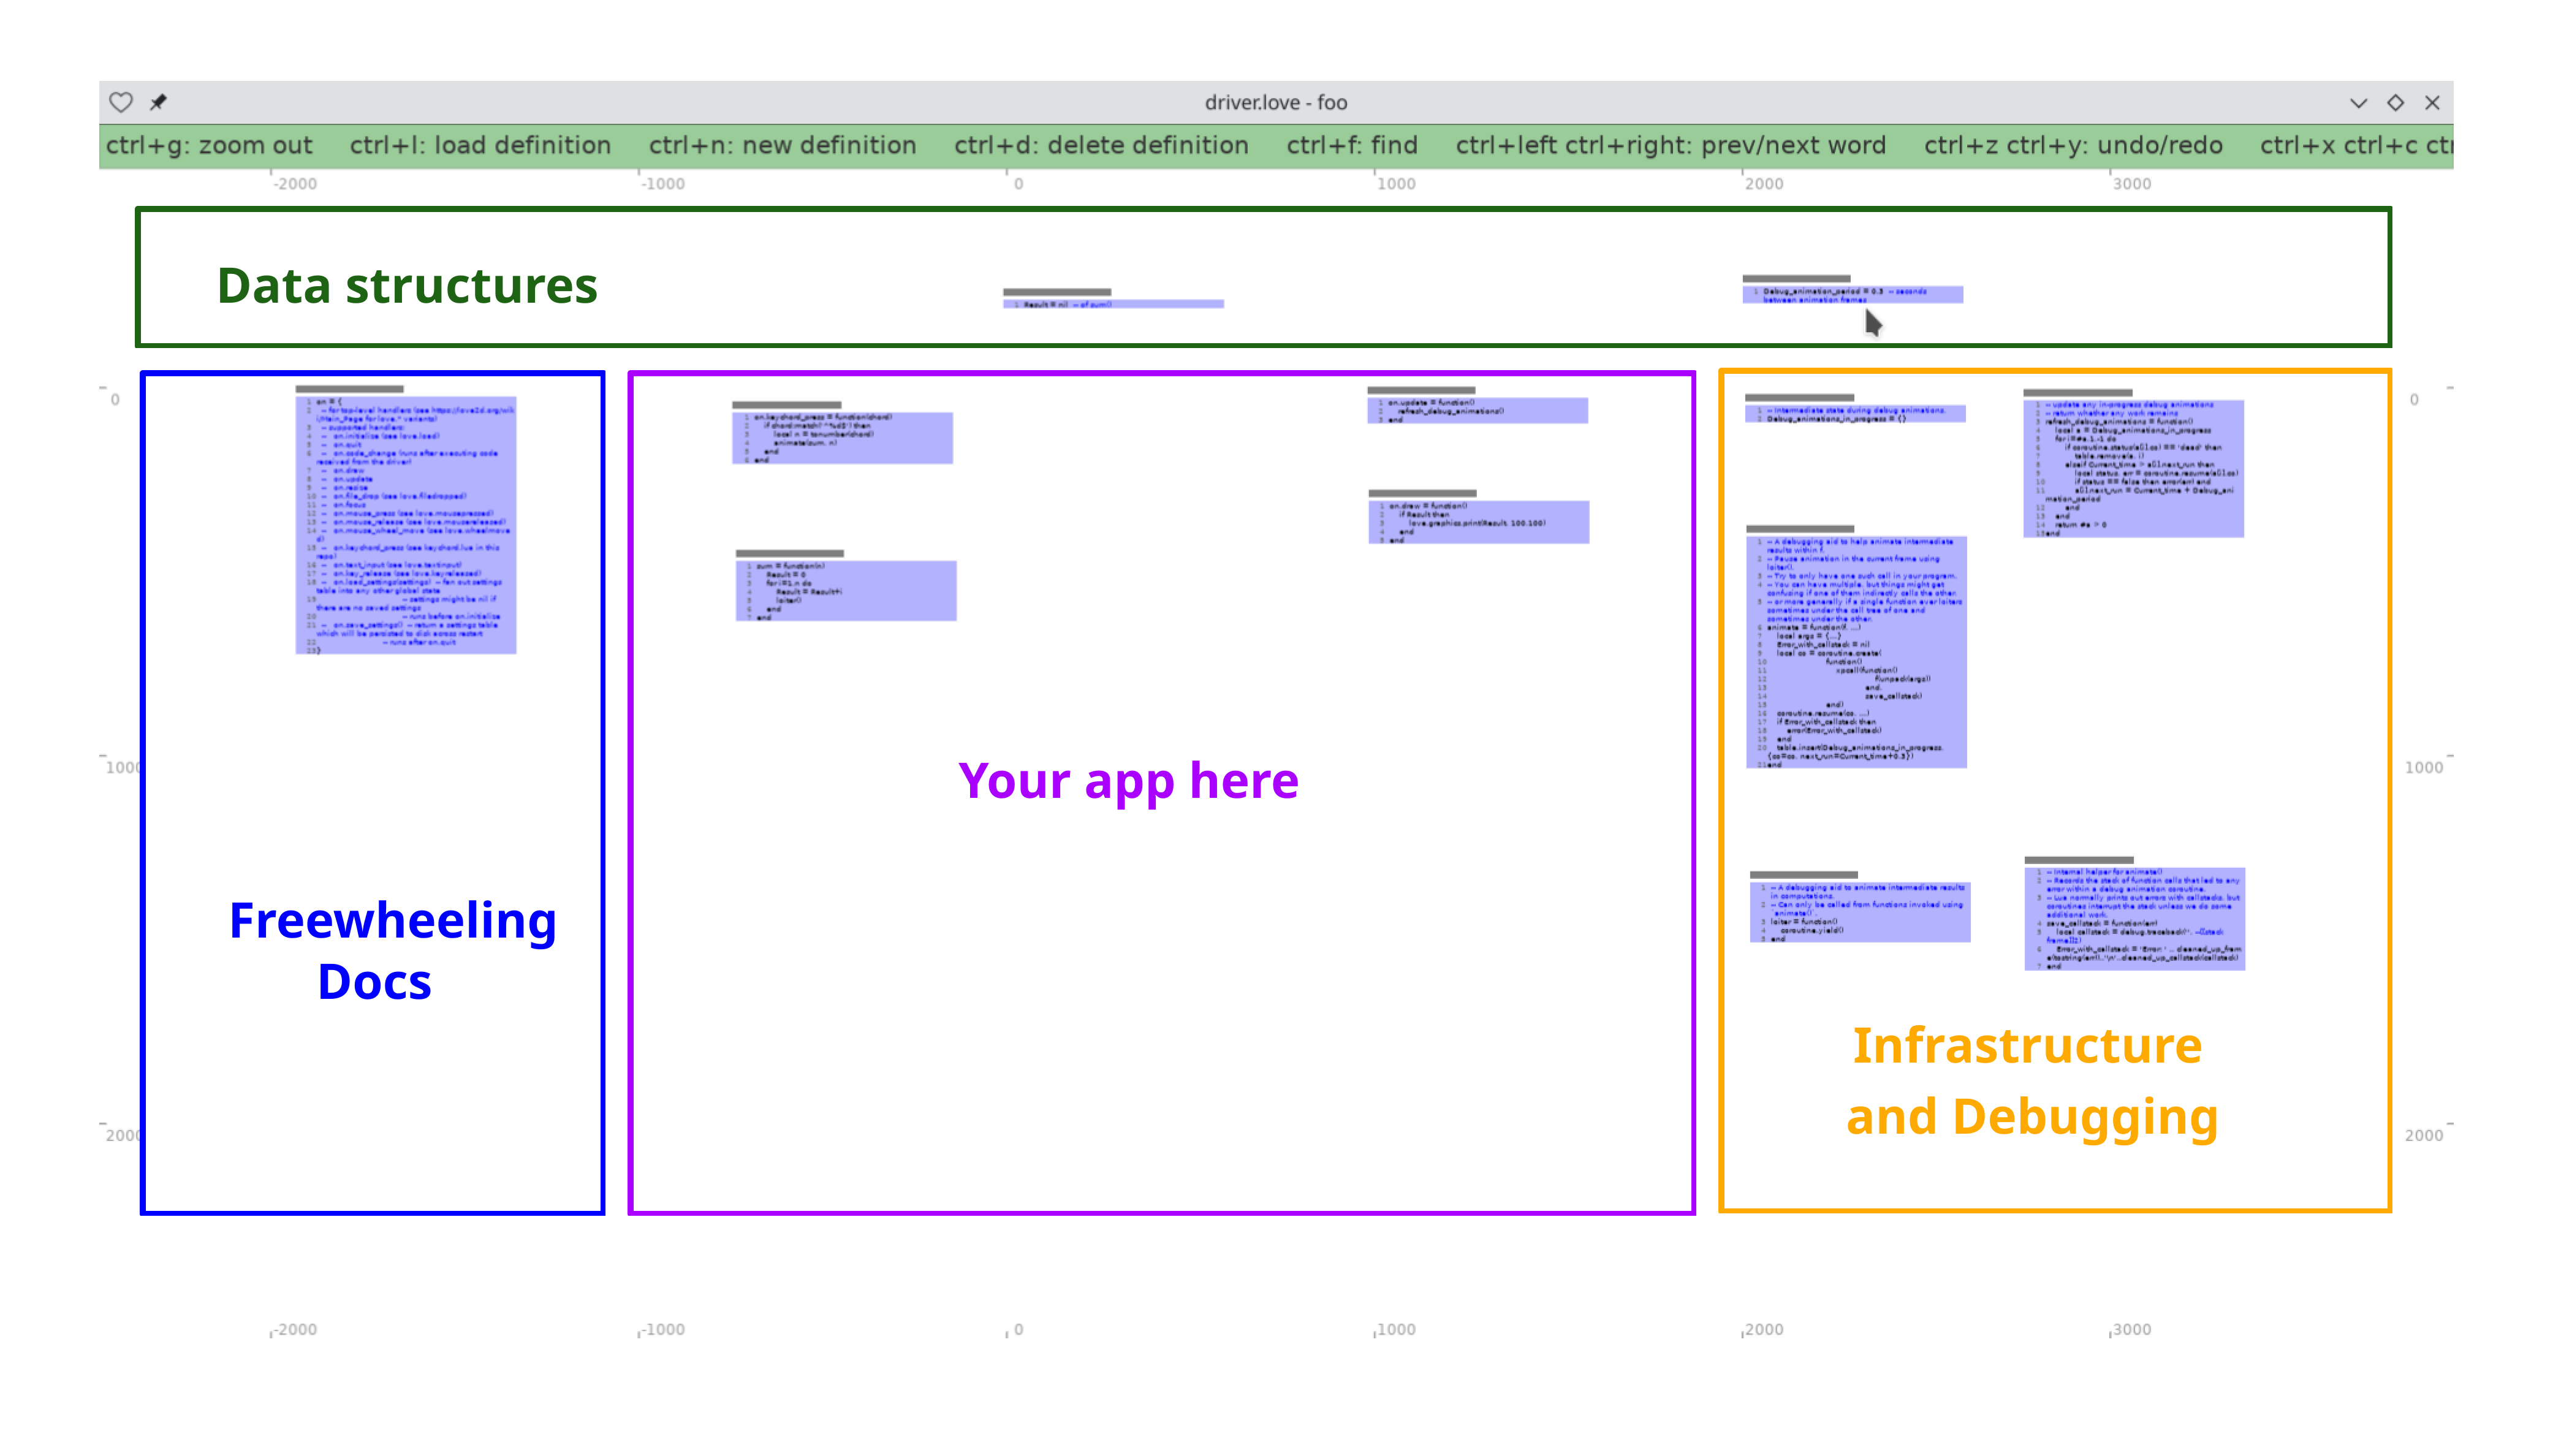Click the pin icon in the title bar
The image size is (2553, 1456).
pyautogui.click(x=158, y=102)
